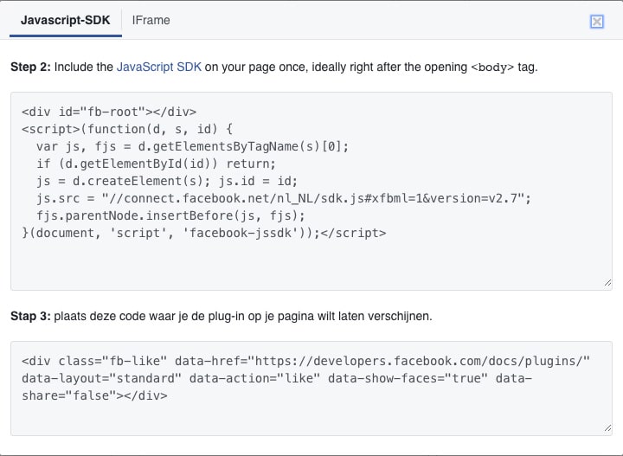The width and height of the screenshot is (623, 456).
Task: Click the 'data-layout="standard"' code line
Action: coord(277,378)
